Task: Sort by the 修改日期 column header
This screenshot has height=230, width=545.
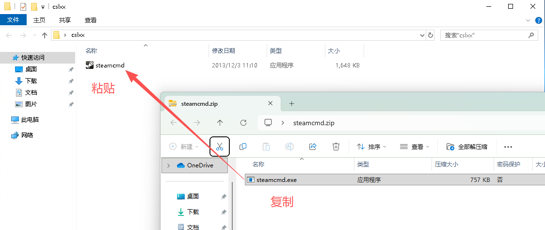Action: [224, 50]
